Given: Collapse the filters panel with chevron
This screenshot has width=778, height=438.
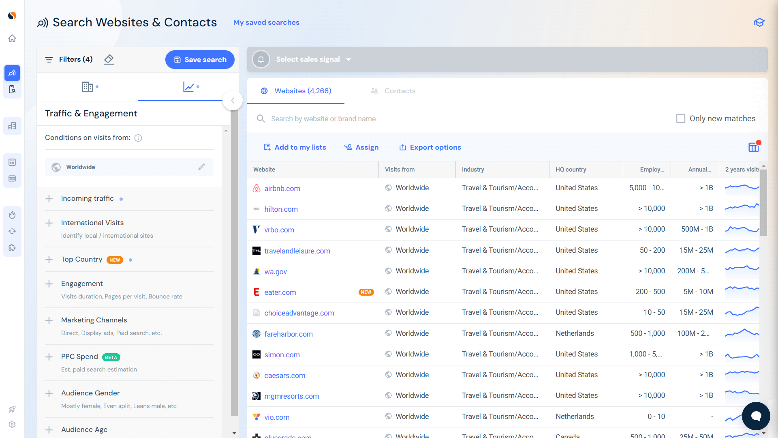Looking at the screenshot, I should click(x=233, y=100).
